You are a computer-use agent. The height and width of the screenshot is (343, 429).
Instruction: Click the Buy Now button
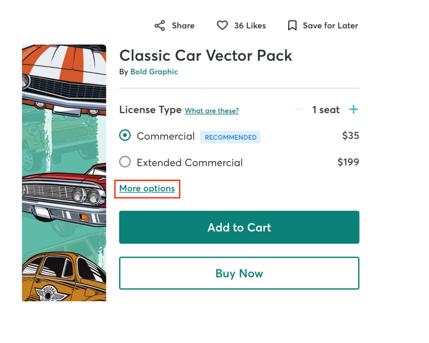(239, 273)
